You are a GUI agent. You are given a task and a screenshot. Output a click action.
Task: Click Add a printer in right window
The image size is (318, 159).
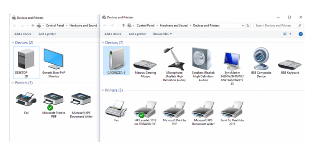pos(137,34)
